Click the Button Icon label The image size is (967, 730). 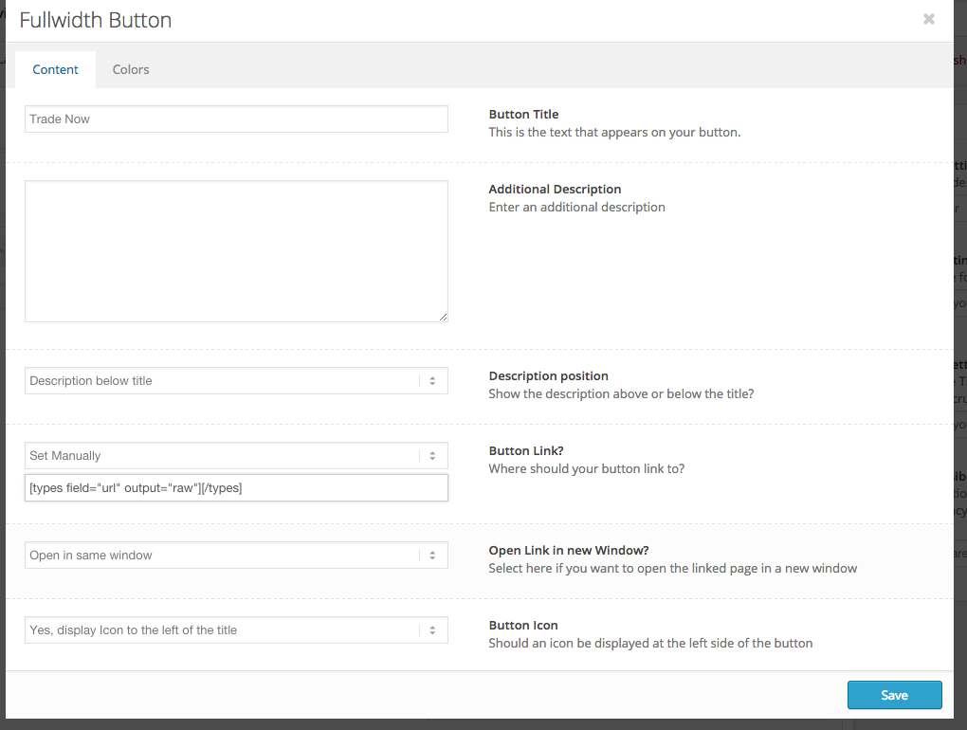tap(522, 626)
